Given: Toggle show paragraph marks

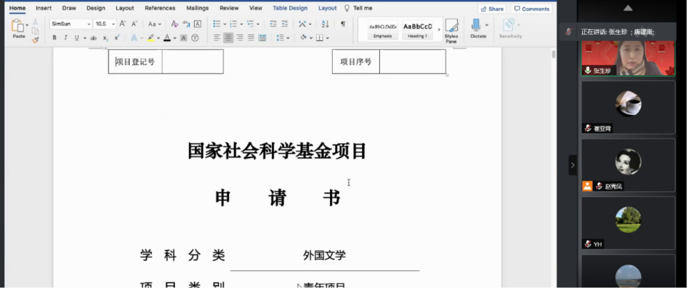Looking at the screenshot, I should 343,24.
